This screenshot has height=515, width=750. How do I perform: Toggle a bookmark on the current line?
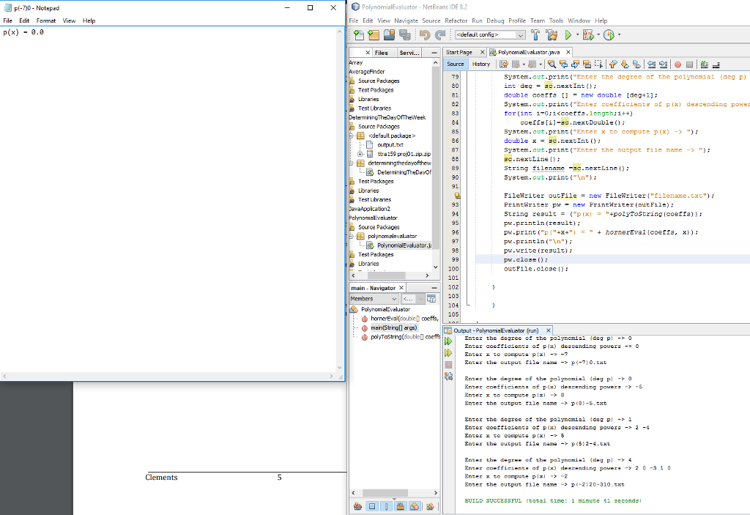click(636, 64)
